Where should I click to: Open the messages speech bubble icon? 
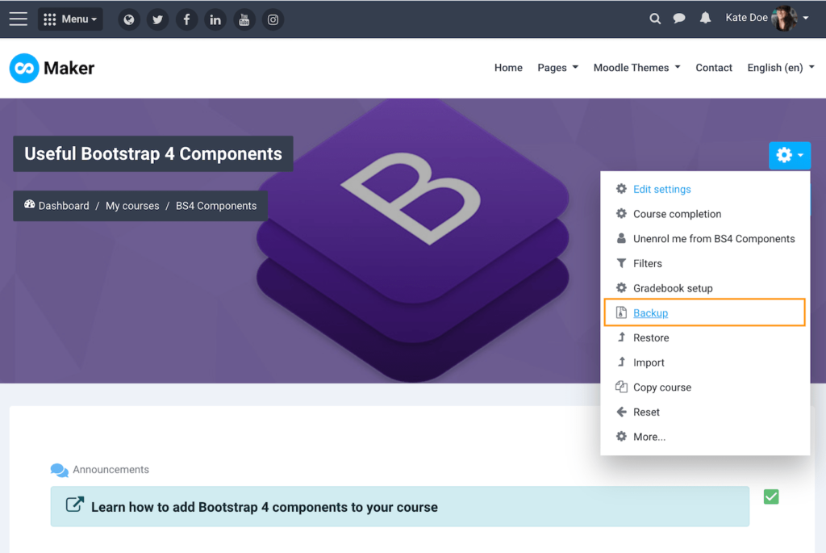tap(679, 19)
